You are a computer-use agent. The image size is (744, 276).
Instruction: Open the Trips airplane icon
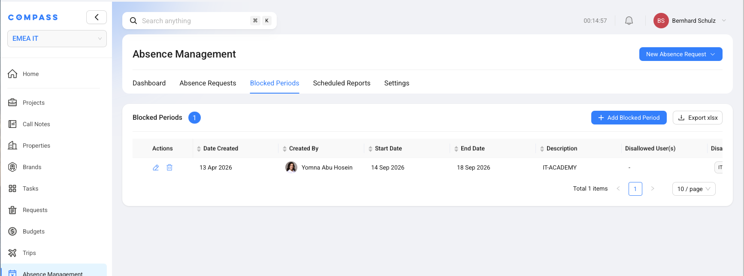point(12,253)
